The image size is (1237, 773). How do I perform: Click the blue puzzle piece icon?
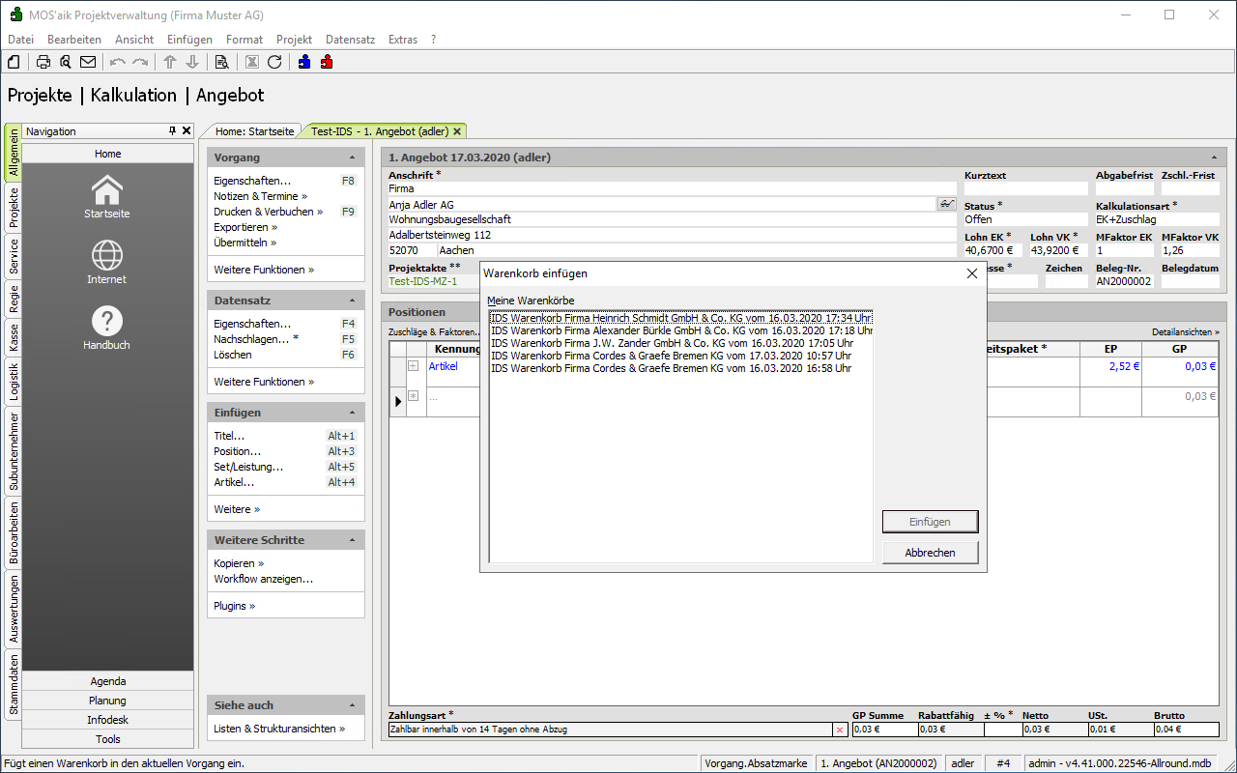[304, 62]
